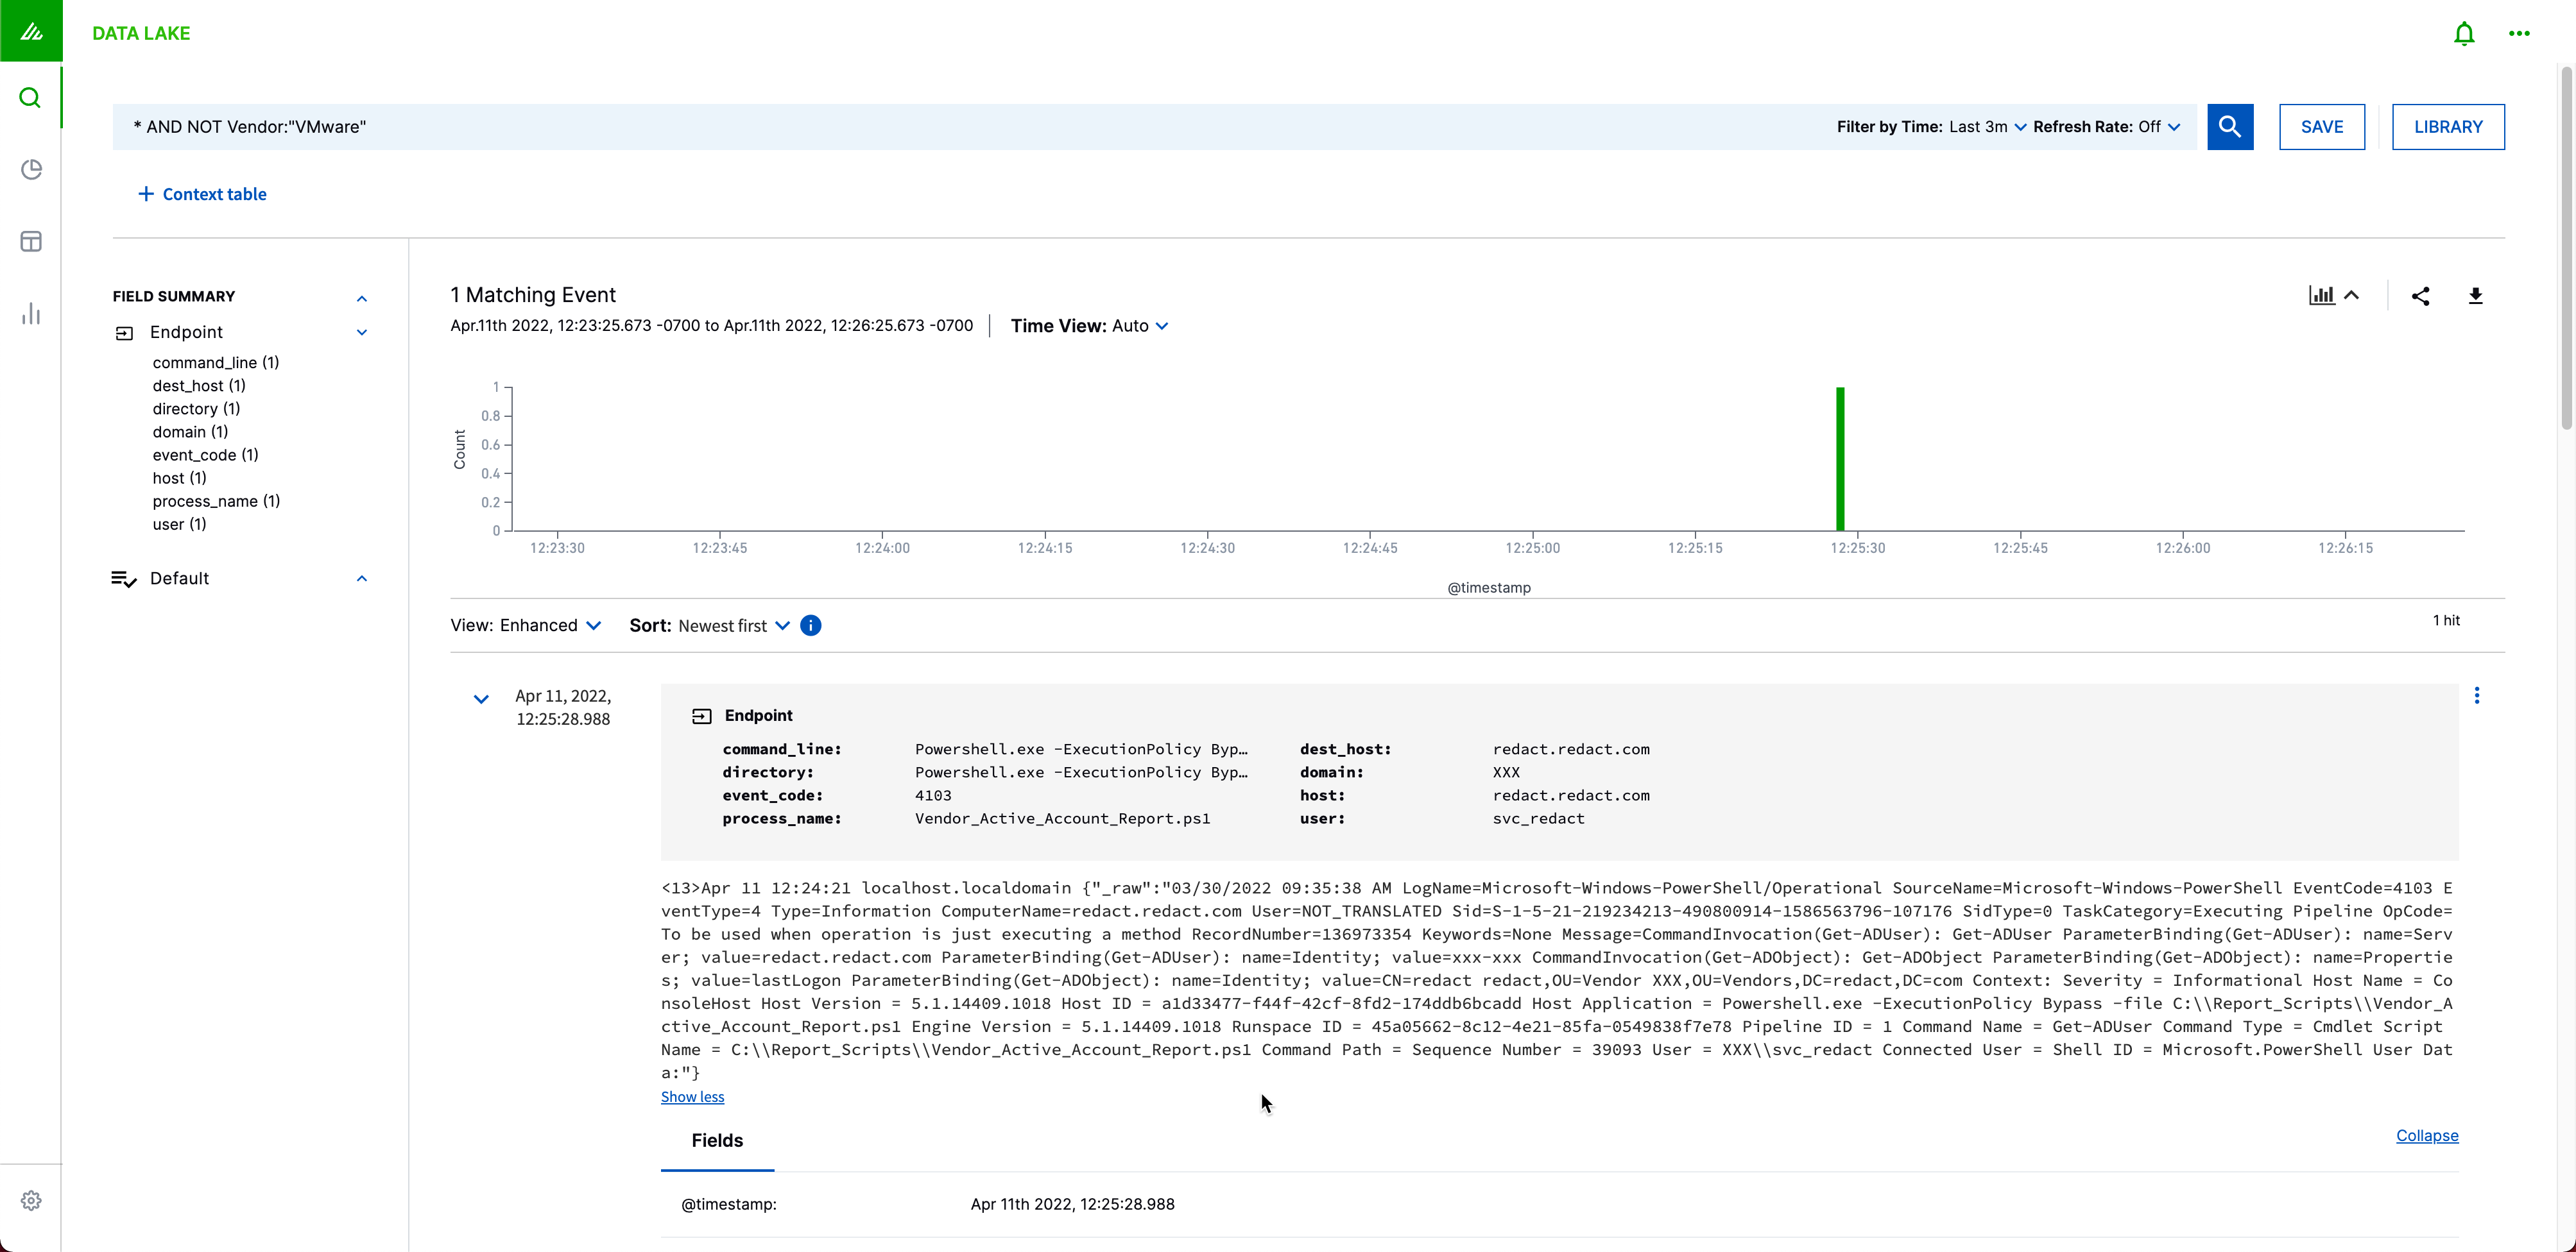This screenshot has width=2576, height=1252.
Task: Open the Fields tab below the event
Action: pyautogui.click(x=716, y=1140)
